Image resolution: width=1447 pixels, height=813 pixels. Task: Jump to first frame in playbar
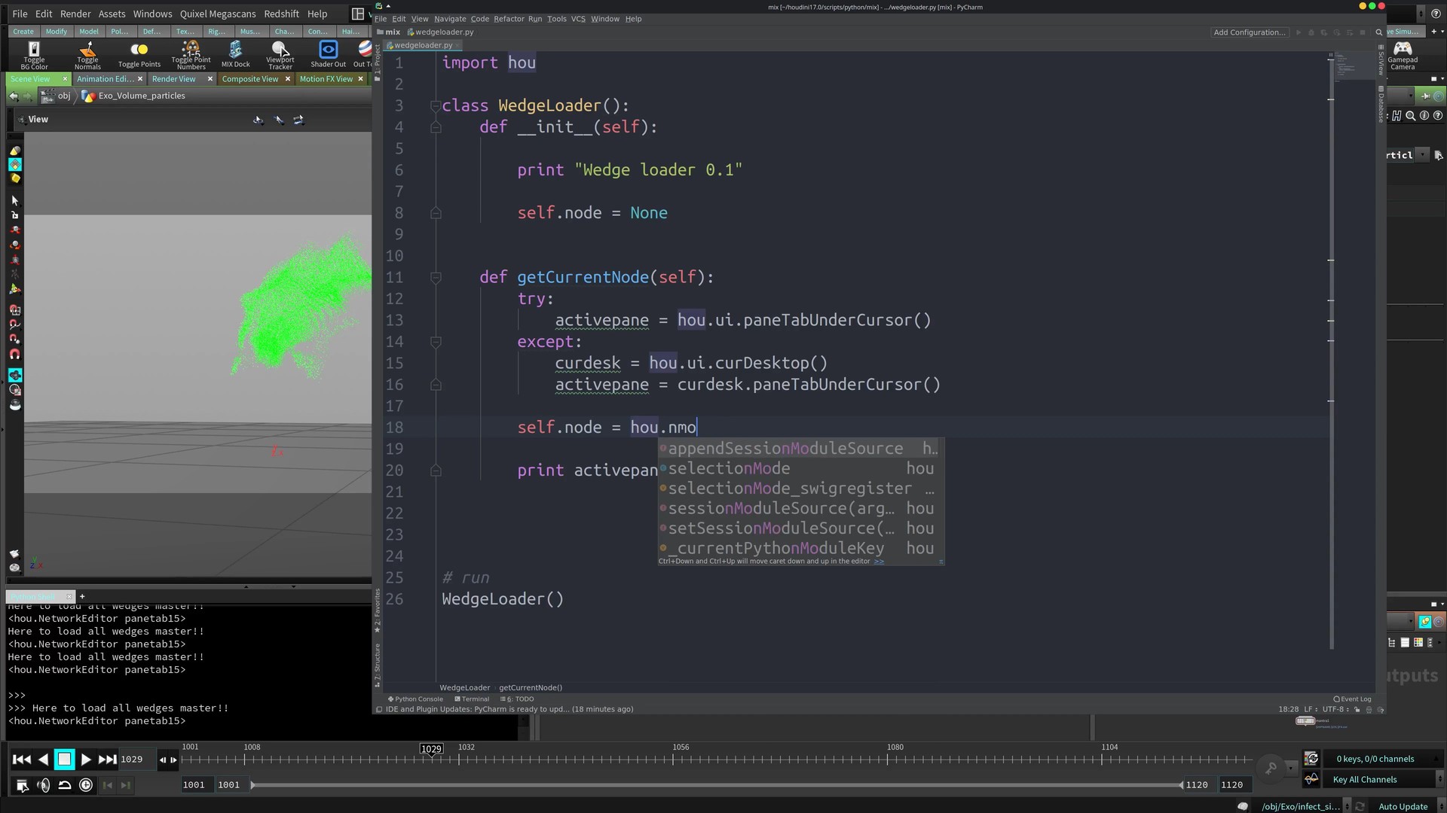(22, 760)
